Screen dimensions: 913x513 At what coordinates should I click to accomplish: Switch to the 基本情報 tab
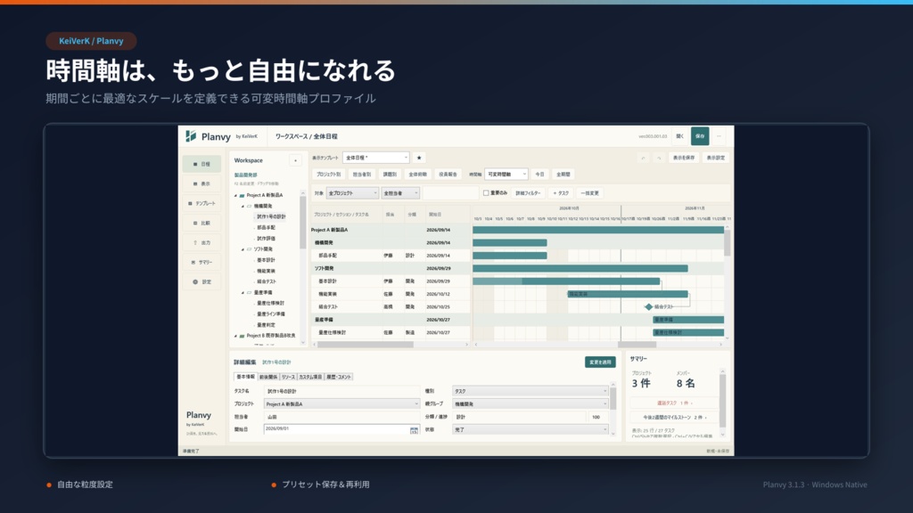(x=246, y=377)
